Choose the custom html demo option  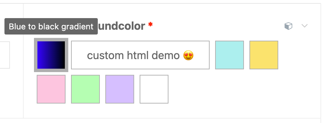[140, 55]
